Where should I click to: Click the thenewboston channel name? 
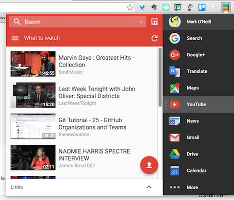coord(74,134)
